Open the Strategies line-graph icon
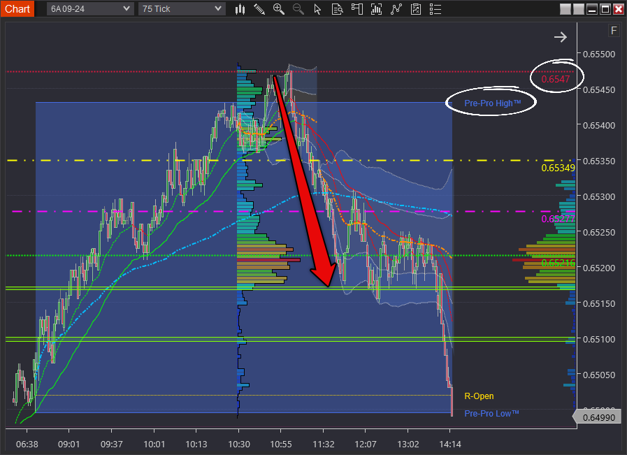627x455 pixels. 396,9
